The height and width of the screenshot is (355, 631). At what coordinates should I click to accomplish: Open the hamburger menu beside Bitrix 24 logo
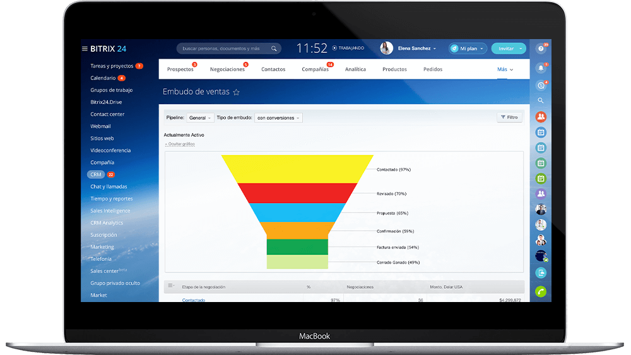[85, 49]
